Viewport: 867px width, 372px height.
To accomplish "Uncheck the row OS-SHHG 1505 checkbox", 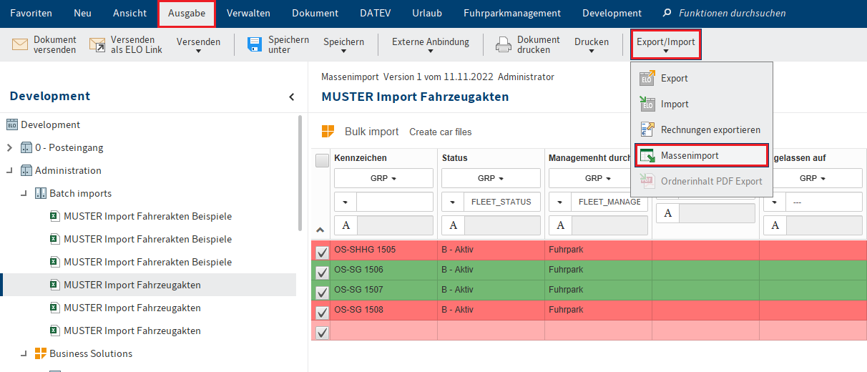I will [322, 251].
